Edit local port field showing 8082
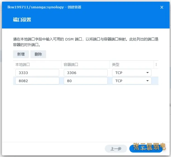171x157 pixels. tap(37, 81)
